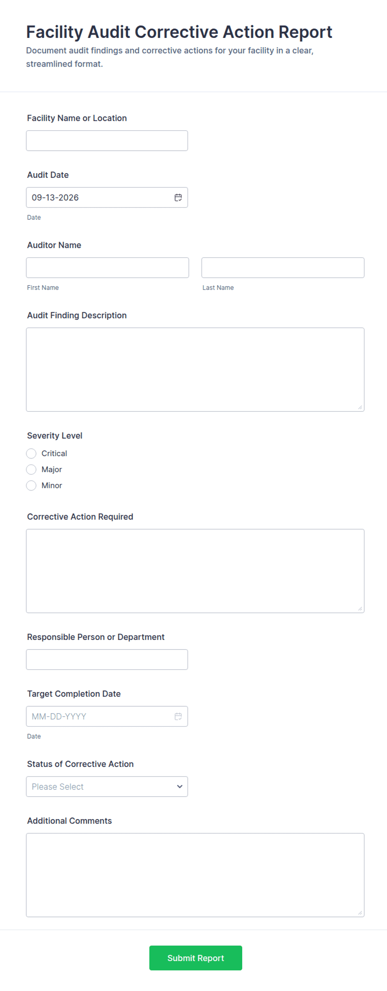Select the Minor severity radio button
The image size is (387, 991).
coord(31,486)
